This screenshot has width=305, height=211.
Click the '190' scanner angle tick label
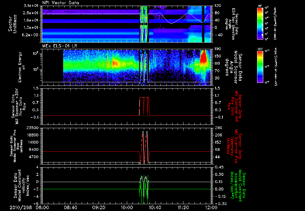point(218,49)
